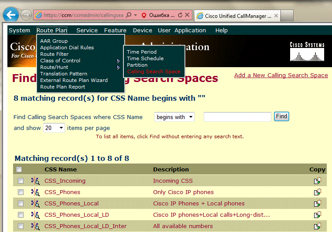This screenshot has width=332, height=232.
Task: Click the CSS name search text field
Action: click(x=237, y=117)
